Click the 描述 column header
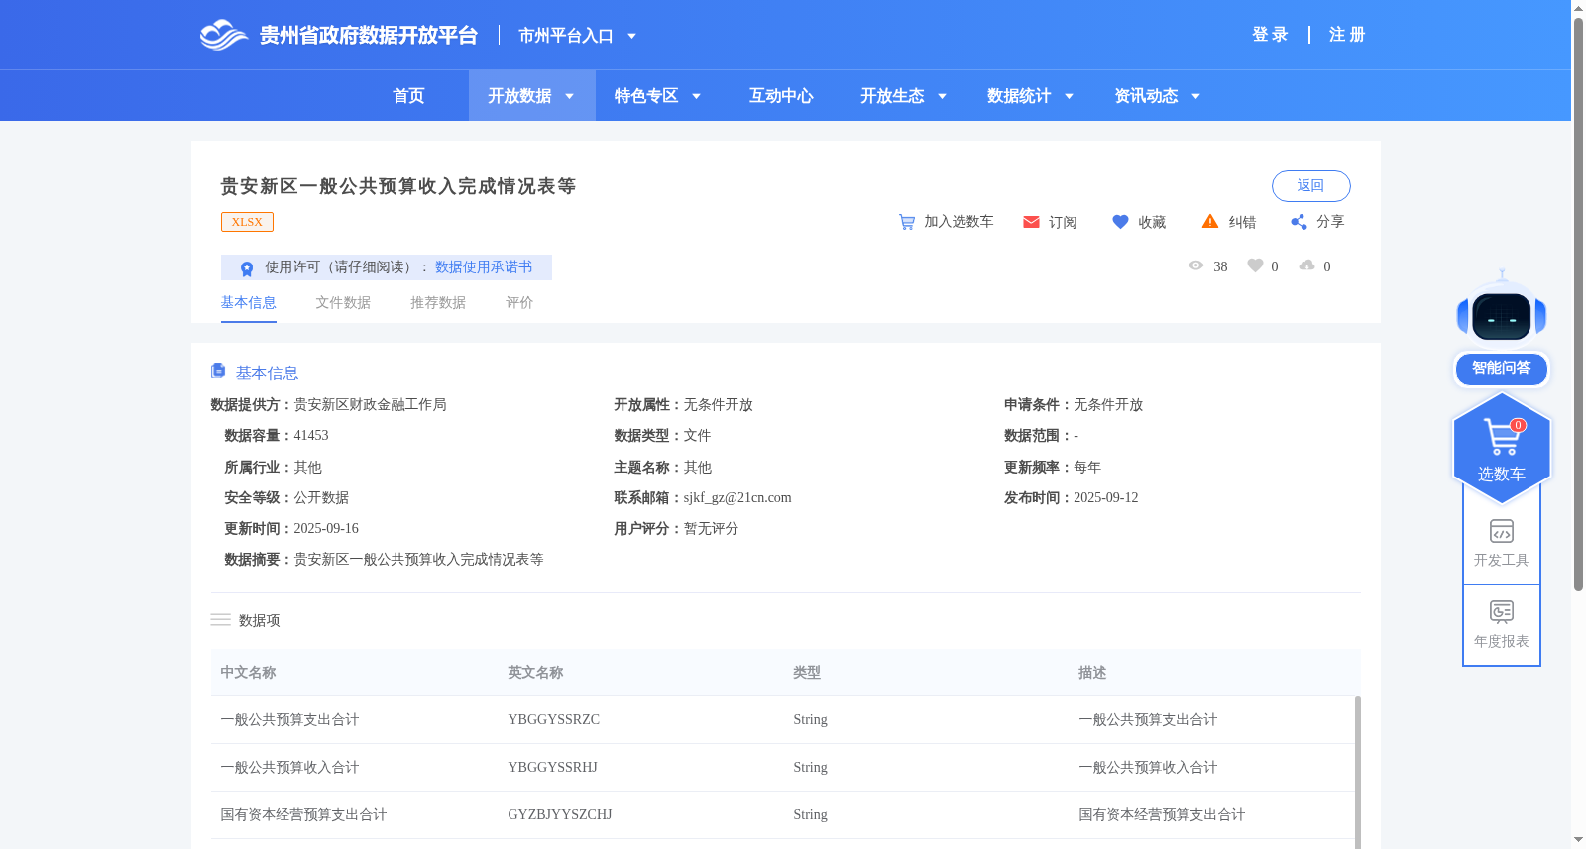The height and width of the screenshot is (849, 1586). (x=1092, y=673)
